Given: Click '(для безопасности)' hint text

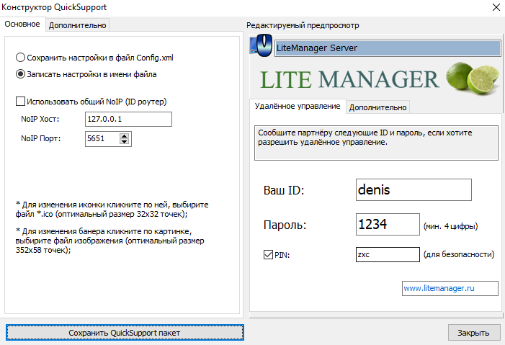Looking at the screenshot, I should 459,254.
